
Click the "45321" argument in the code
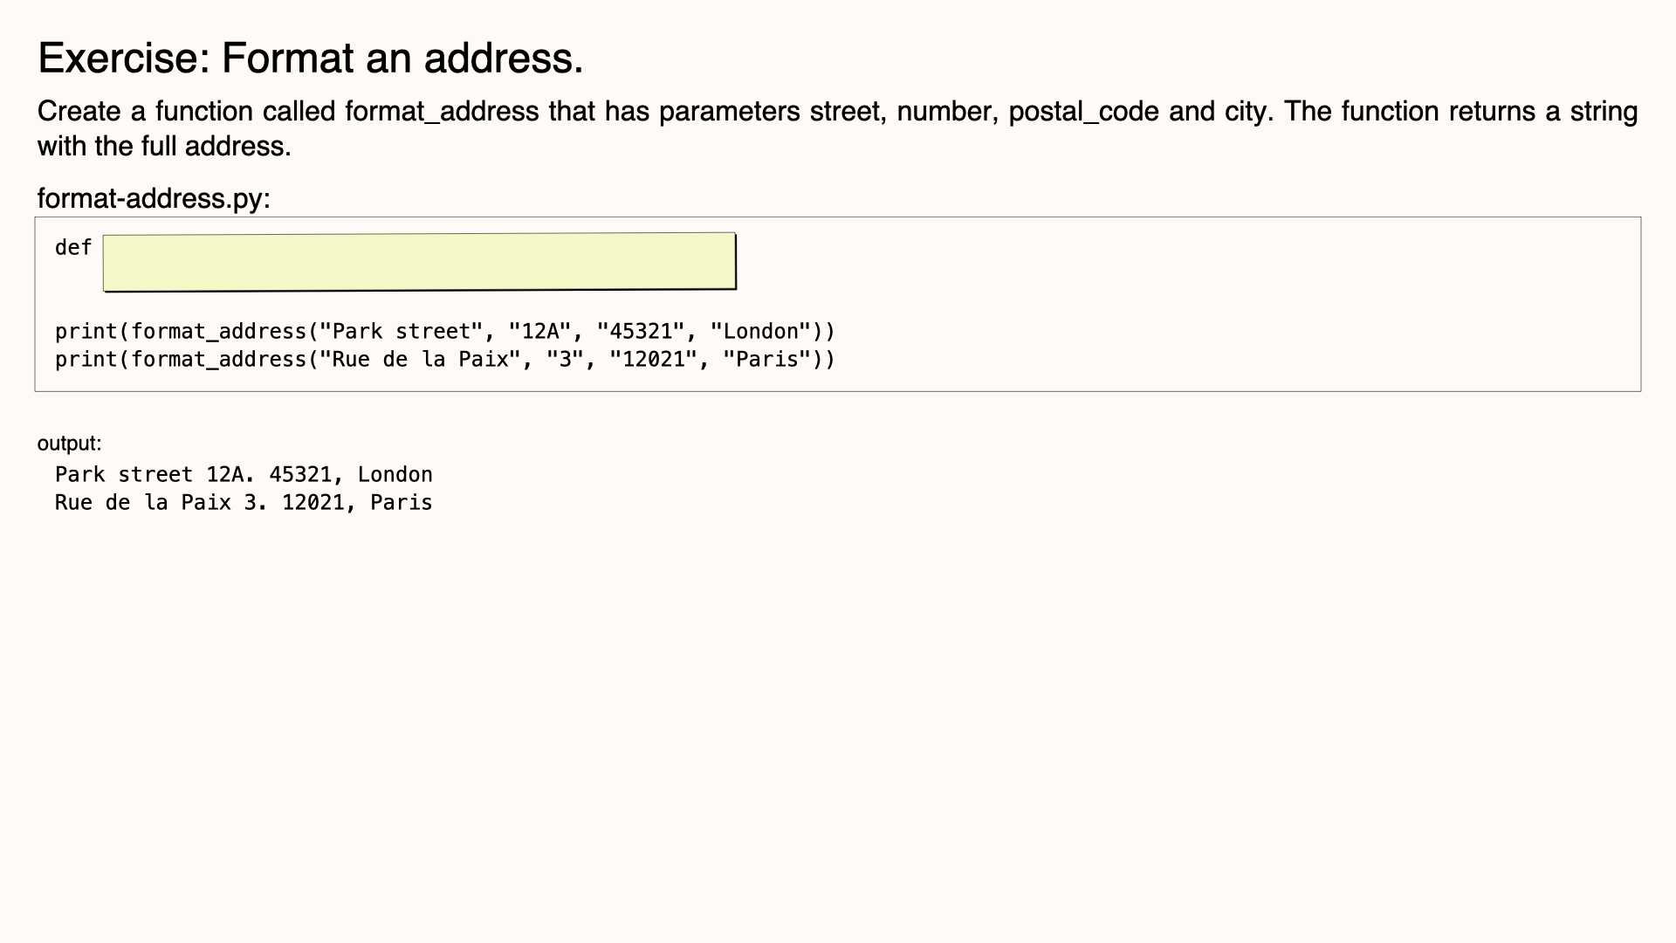point(641,332)
